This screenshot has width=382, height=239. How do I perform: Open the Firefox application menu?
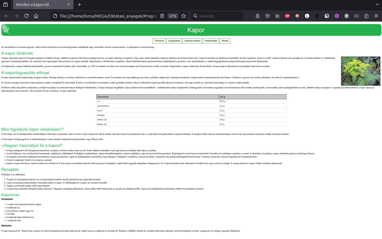[x=376, y=16]
